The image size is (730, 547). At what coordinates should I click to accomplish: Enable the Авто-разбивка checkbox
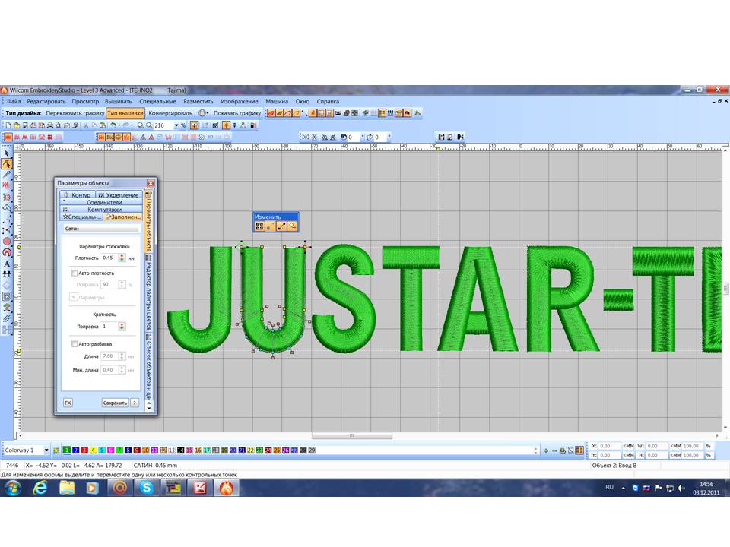(x=74, y=344)
